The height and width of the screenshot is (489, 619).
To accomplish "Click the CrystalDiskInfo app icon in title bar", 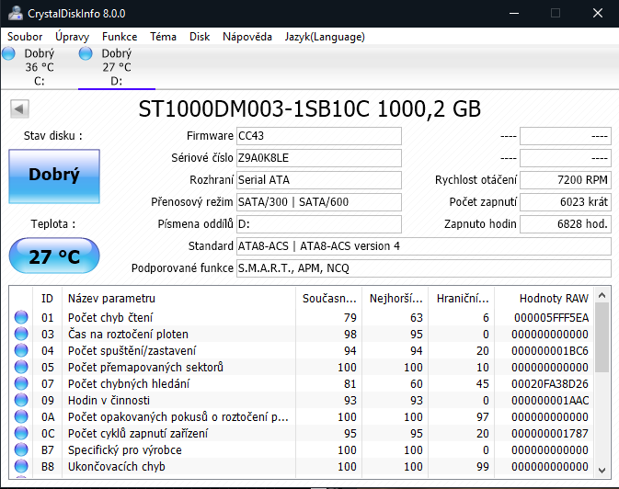I will (x=17, y=13).
